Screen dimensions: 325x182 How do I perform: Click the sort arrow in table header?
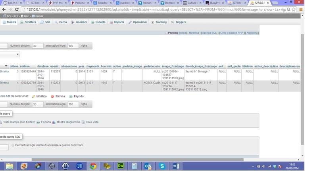[6, 66]
